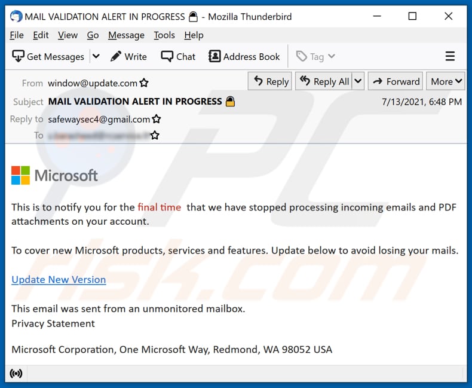The image size is (472, 388).
Task: Star the sender window@update.com contact
Action: pos(144,83)
